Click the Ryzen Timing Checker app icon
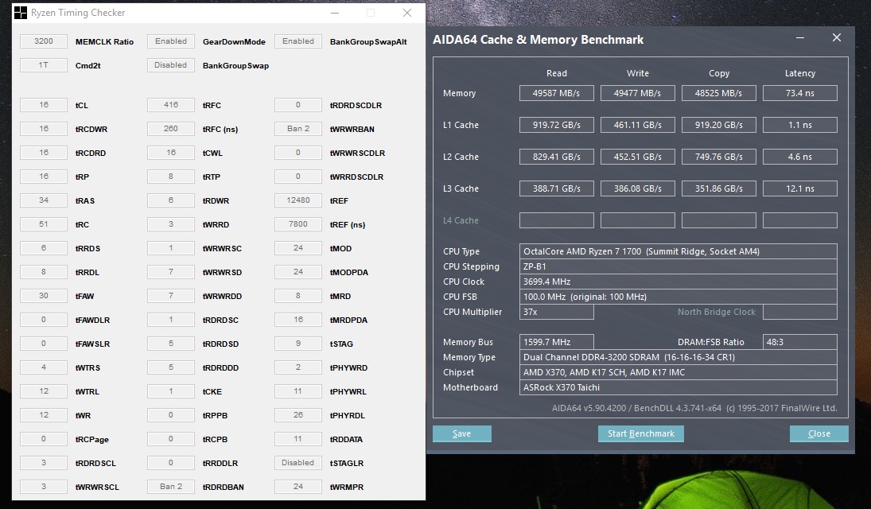 pyautogui.click(x=21, y=12)
